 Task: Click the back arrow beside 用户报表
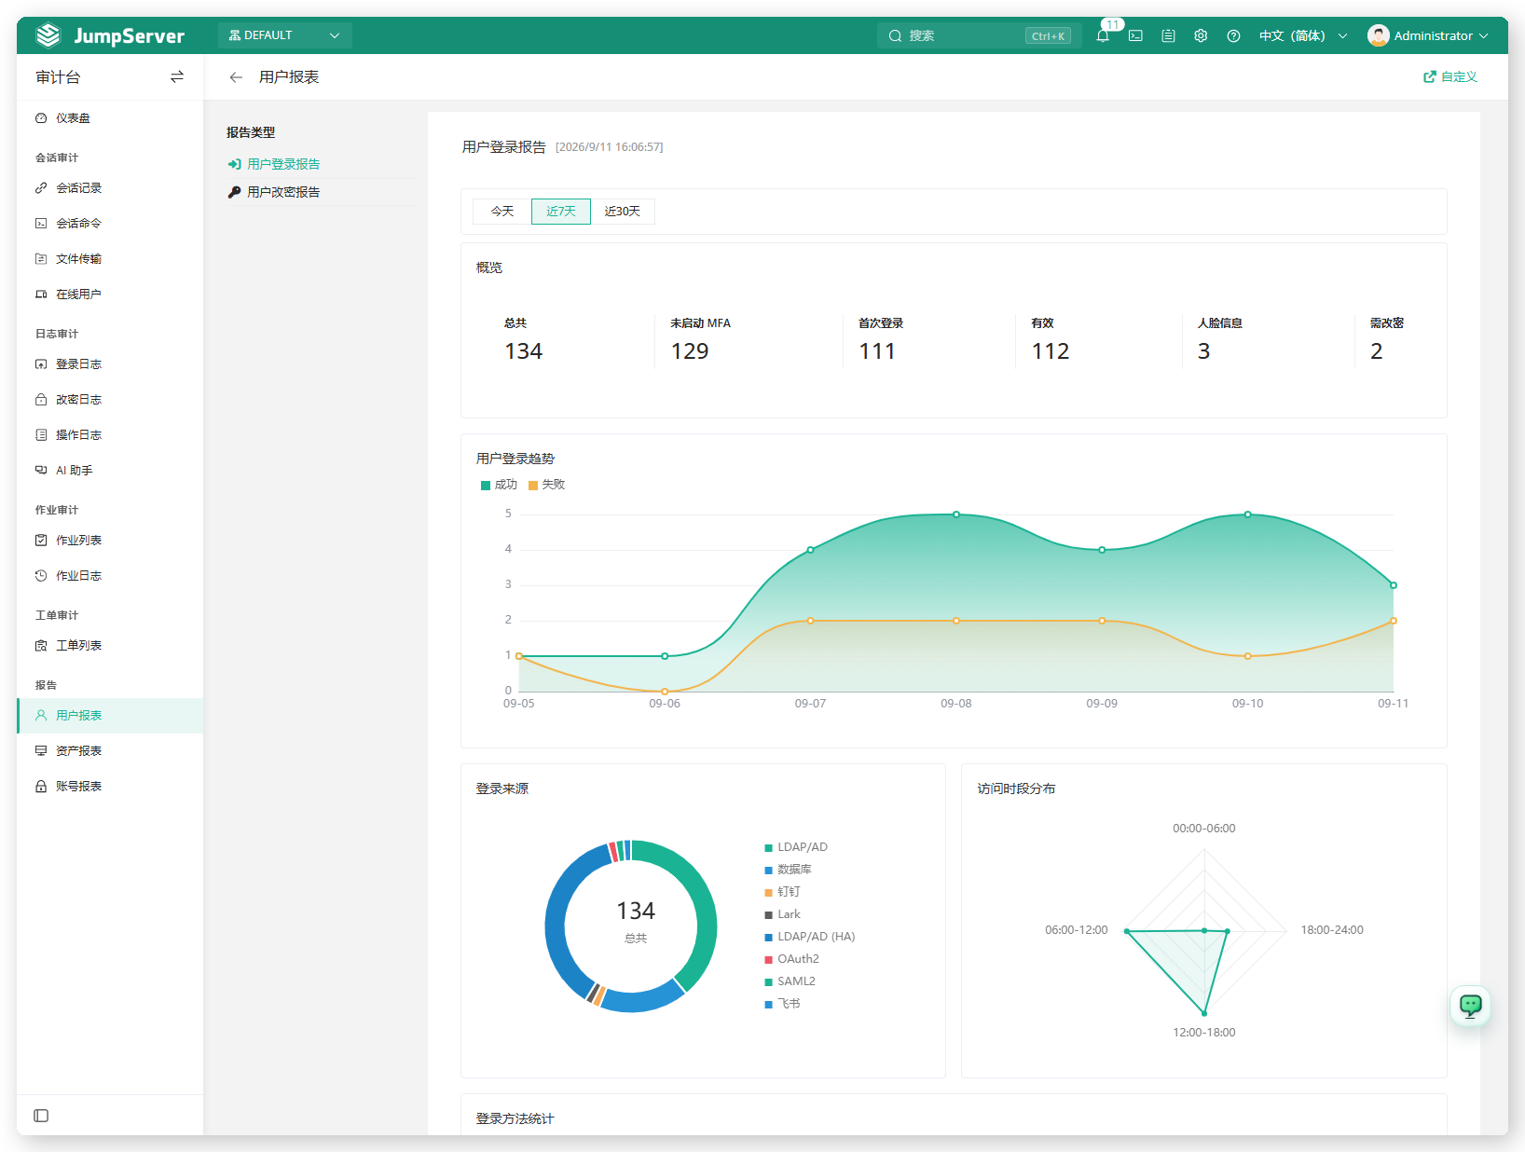point(236,77)
